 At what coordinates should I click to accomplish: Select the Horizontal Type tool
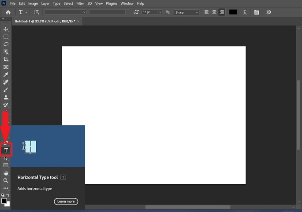(x=6, y=150)
